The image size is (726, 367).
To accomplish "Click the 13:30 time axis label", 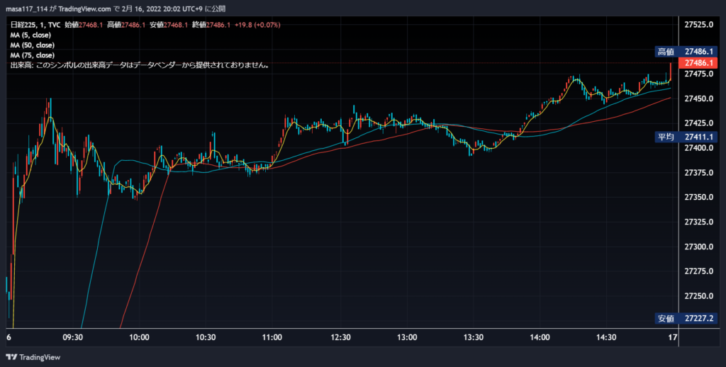I will [x=474, y=337].
